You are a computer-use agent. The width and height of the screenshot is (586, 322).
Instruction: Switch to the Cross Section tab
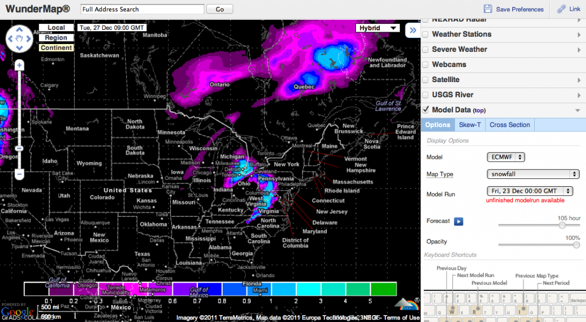[510, 125]
